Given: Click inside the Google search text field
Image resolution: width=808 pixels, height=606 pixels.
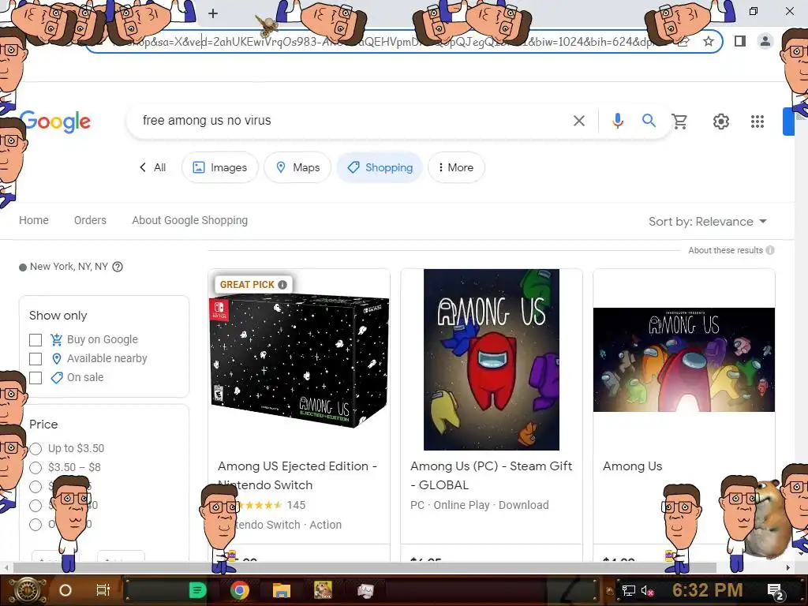Looking at the screenshot, I should 350,121.
